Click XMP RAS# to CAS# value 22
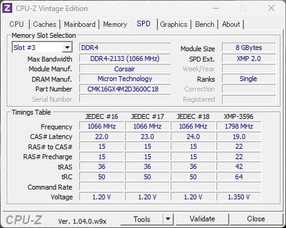The height and width of the screenshot is (228, 286). pyautogui.click(x=239, y=146)
